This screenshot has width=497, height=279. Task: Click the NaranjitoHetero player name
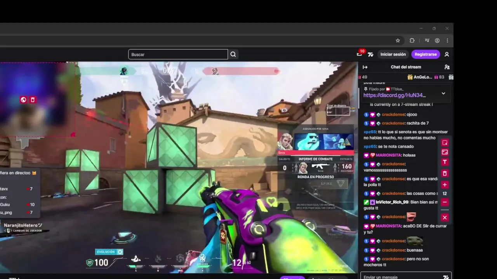point(23,225)
